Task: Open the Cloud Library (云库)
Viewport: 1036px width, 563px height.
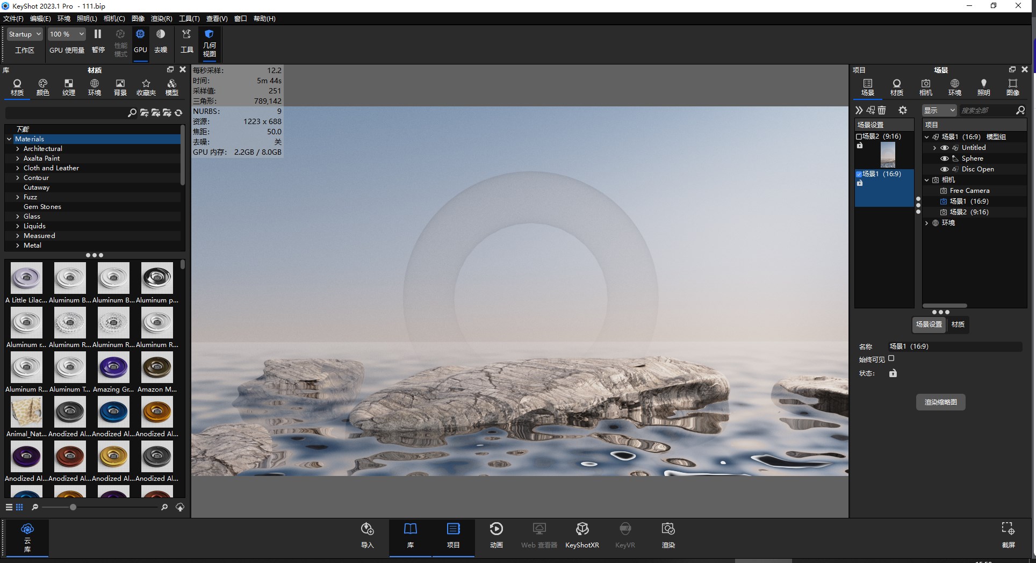Action: coord(27,537)
